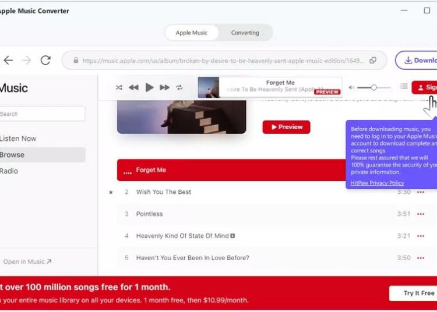Viewport: 437px width, 312px height.
Task: Select the track Wish You The Best
Action: [164, 192]
